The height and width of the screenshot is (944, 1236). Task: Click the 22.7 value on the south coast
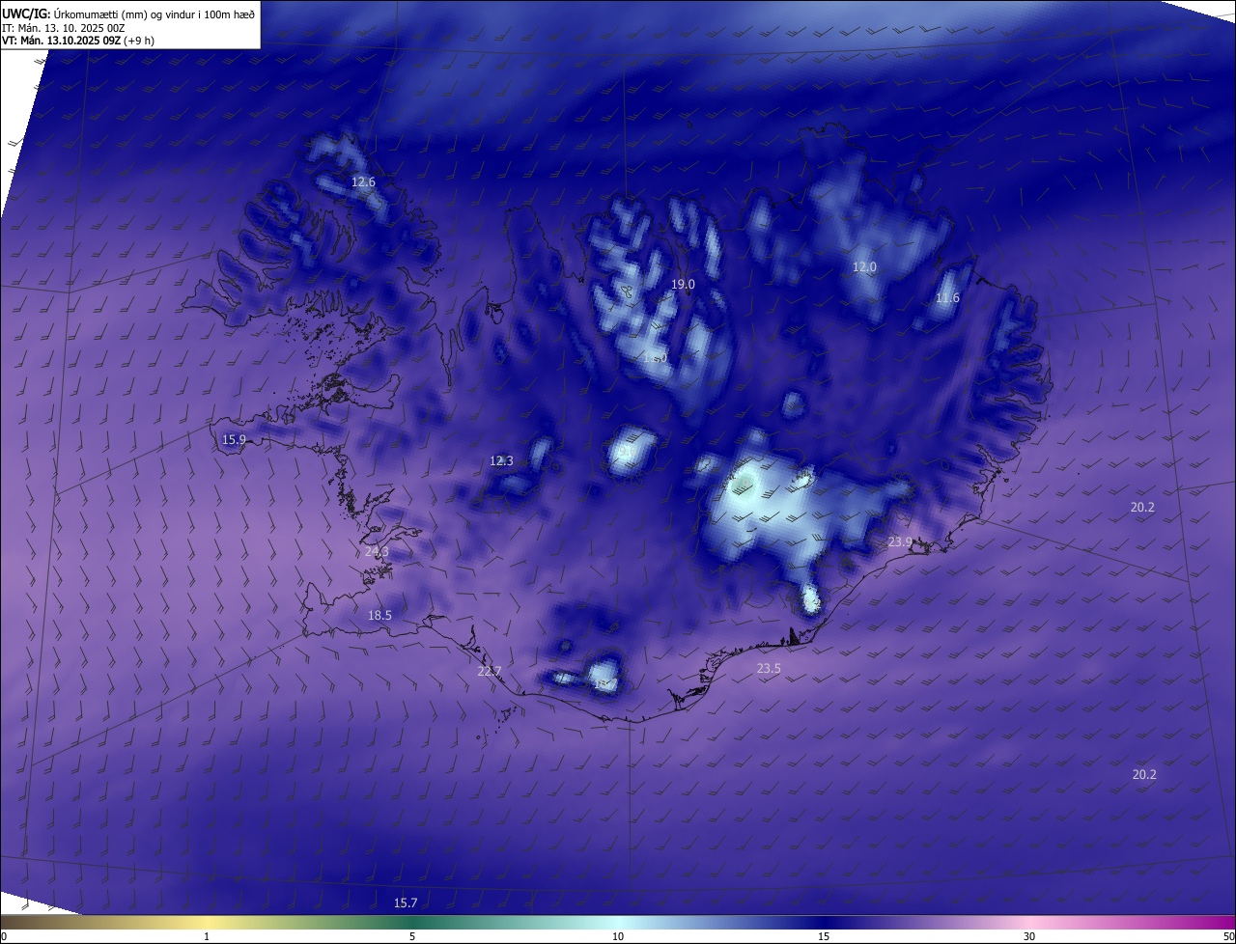click(x=490, y=672)
